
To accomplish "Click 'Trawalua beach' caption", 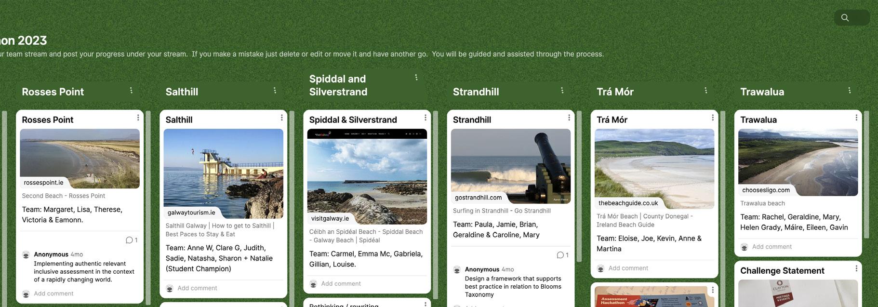I will coord(762,203).
